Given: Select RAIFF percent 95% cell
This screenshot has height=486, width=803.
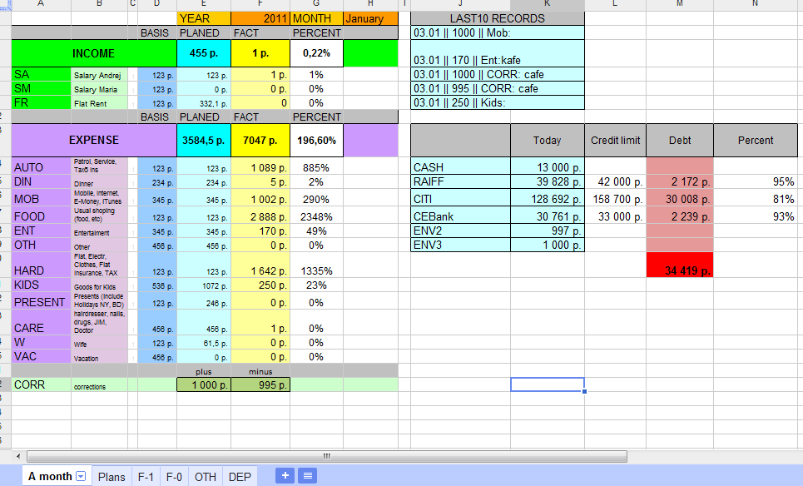Looking at the screenshot, I should click(756, 181).
